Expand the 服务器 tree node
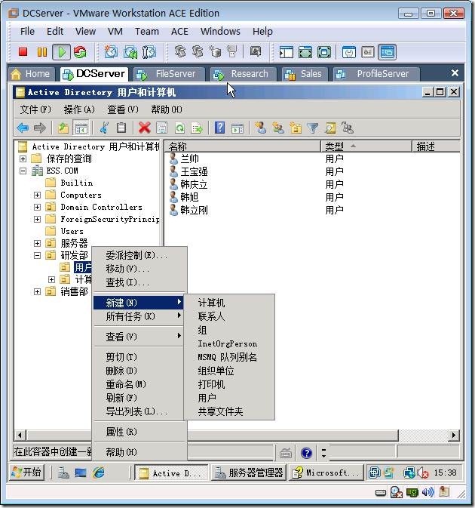This screenshot has height=508, width=475. 37,243
